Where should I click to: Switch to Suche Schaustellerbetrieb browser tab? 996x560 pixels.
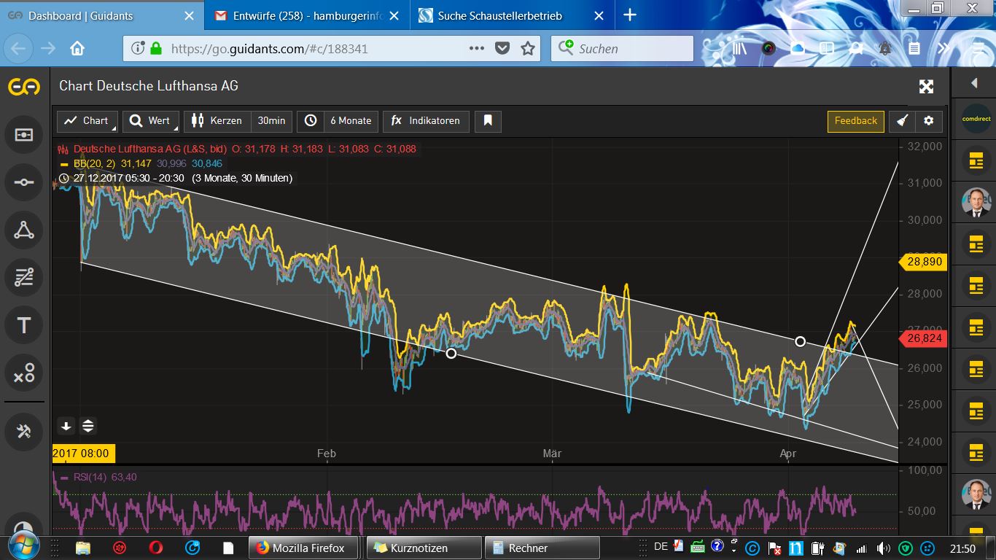[499, 15]
